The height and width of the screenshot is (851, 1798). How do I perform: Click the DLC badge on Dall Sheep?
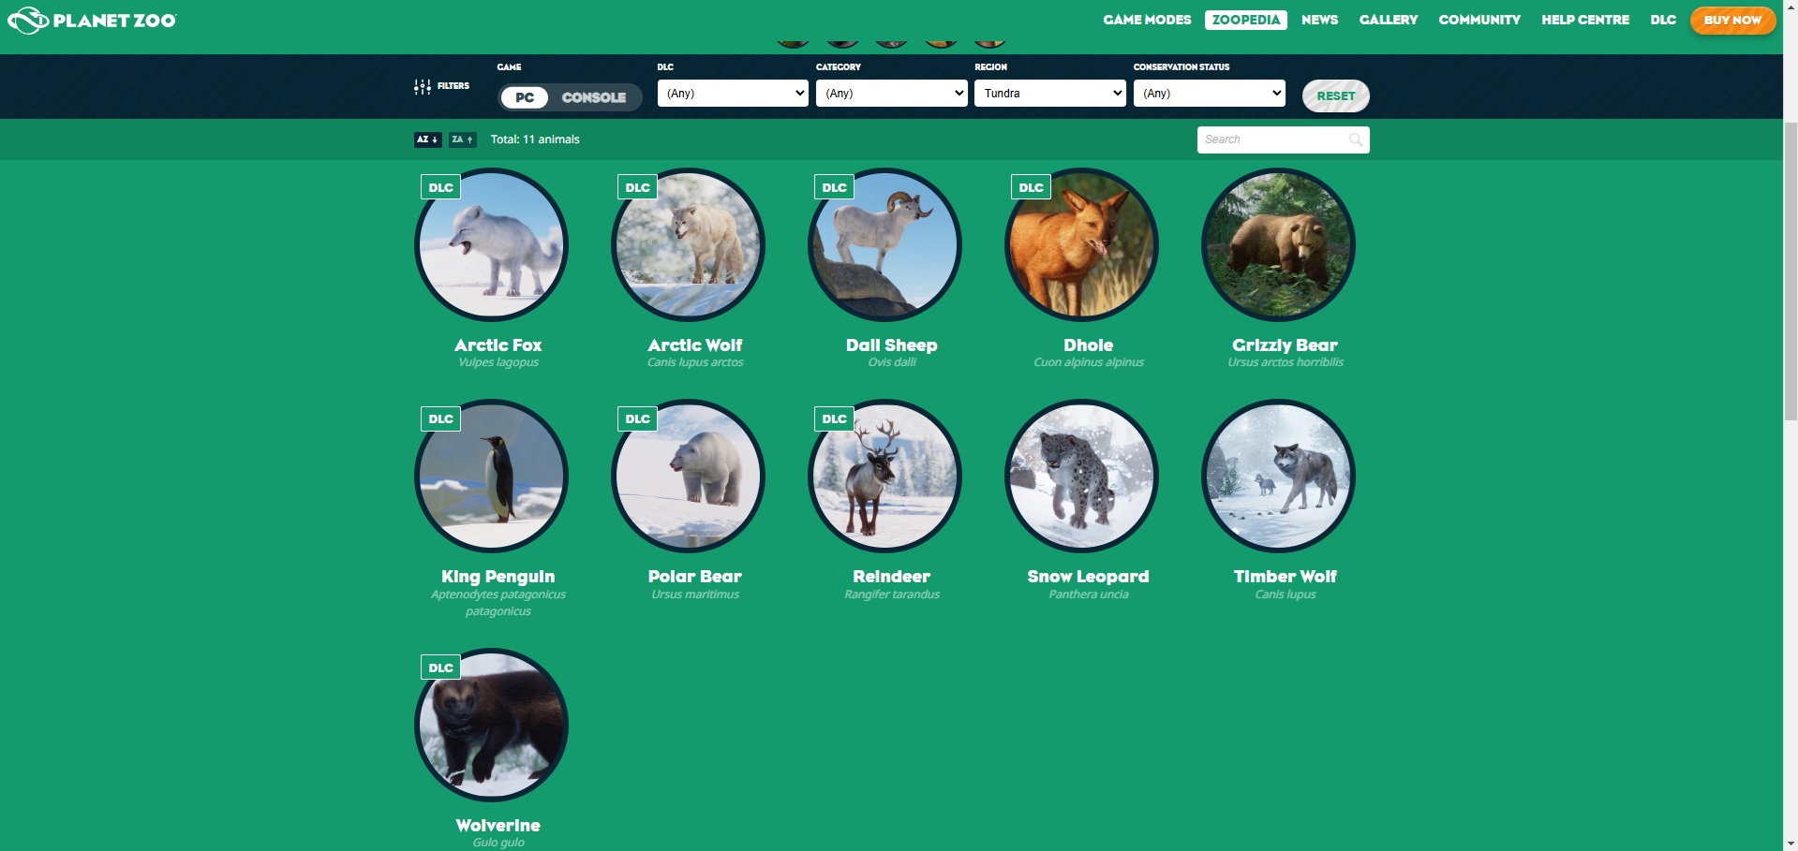(x=835, y=187)
